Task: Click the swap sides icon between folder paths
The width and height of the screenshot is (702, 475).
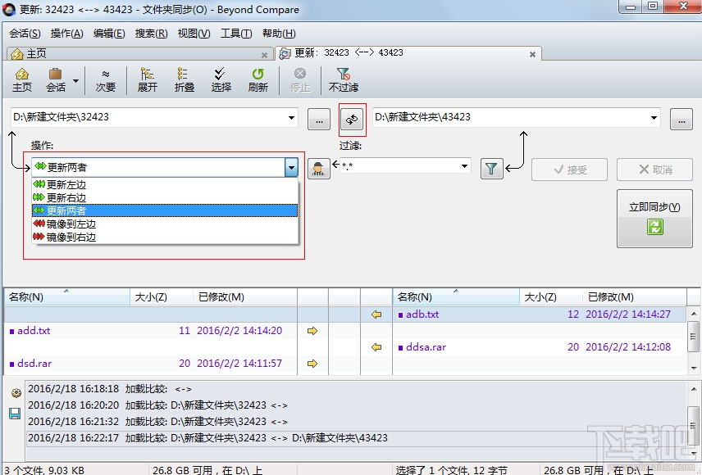Action: (352, 119)
